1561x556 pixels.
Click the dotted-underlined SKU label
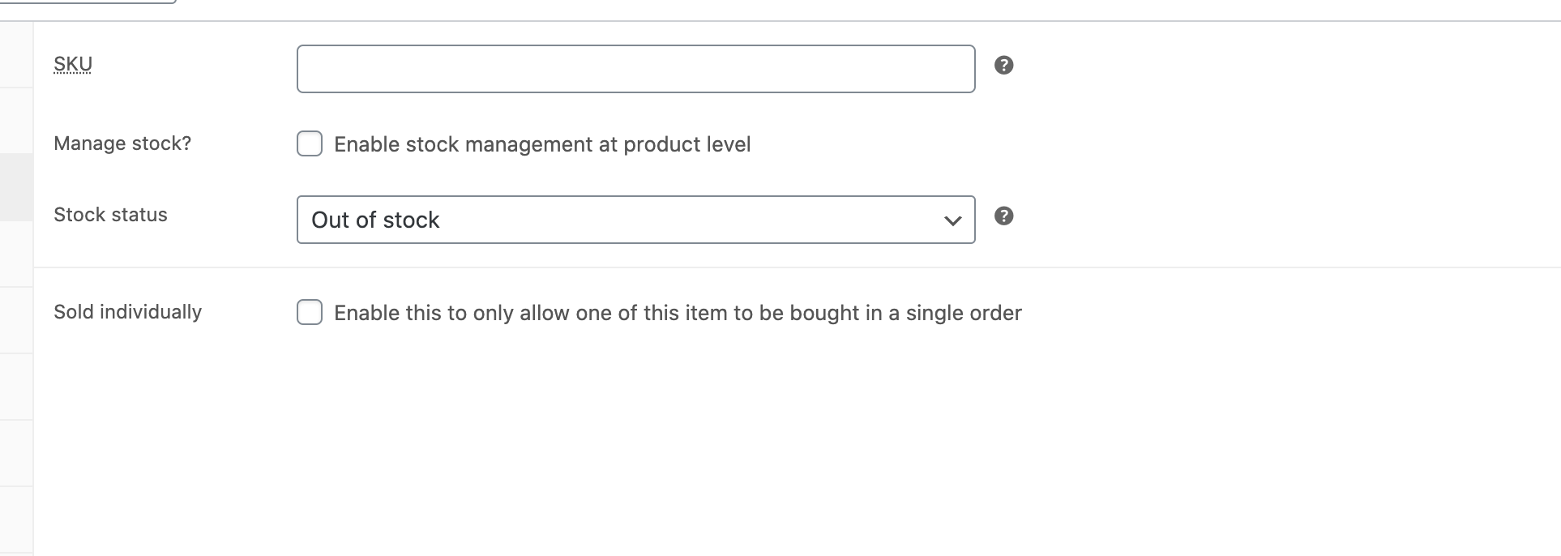[x=73, y=64]
